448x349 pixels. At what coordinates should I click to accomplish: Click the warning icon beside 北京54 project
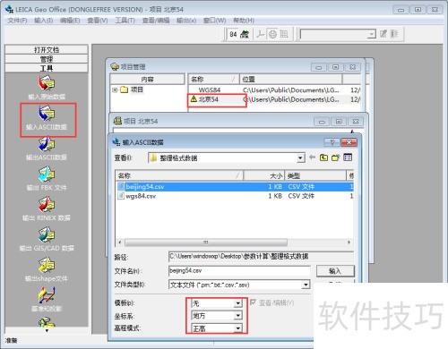[x=194, y=98]
